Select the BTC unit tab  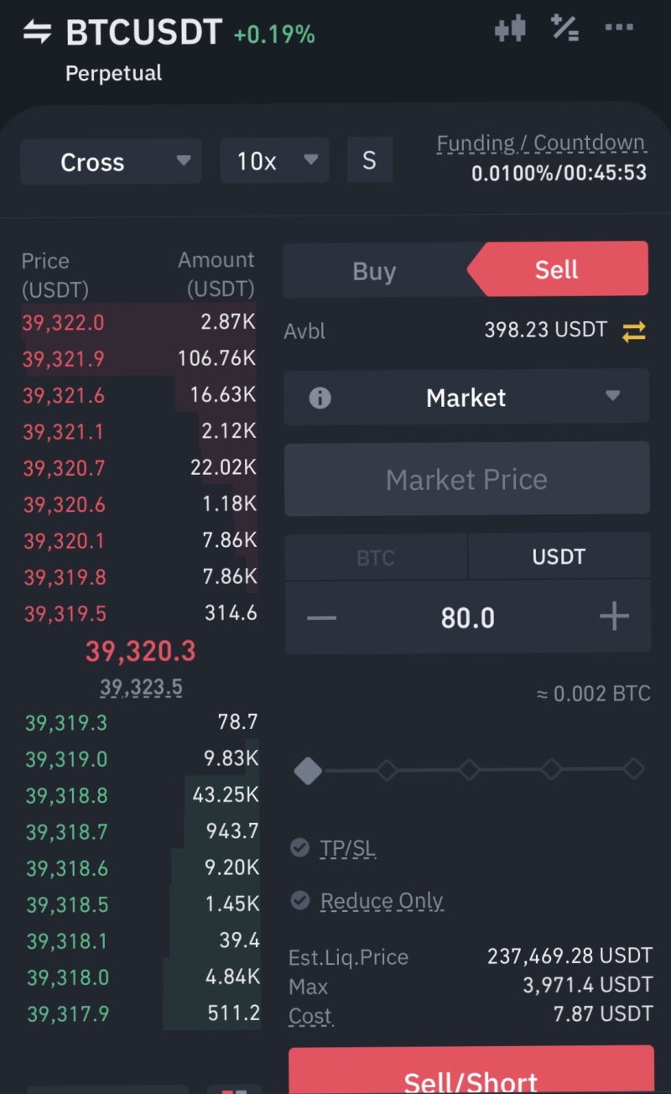point(376,558)
